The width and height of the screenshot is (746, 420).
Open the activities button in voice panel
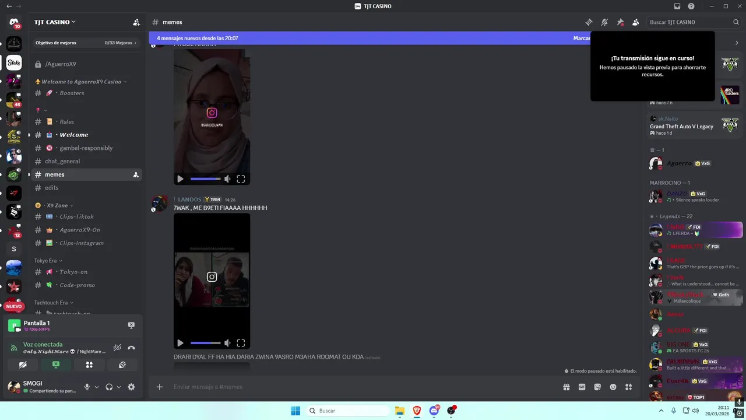pyautogui.click(x=89, y=365)
